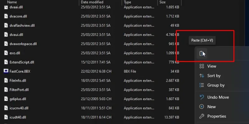Click the Type column header
The image size is (249, 124).
point(128,2)
